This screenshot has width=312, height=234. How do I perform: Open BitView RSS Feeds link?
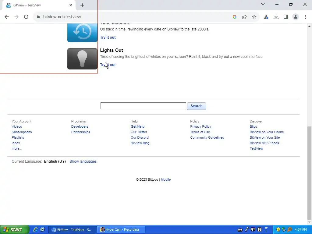click(264, 143)
